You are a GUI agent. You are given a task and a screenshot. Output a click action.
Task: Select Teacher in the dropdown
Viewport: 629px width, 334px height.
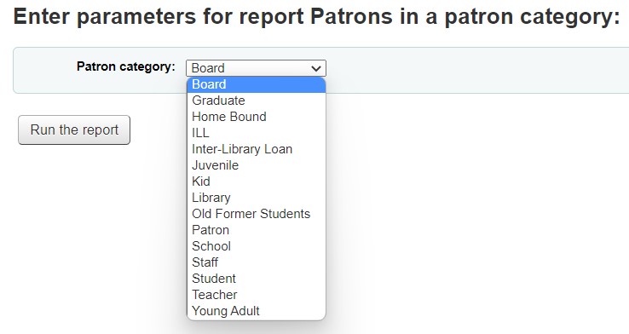click(x=257, y=295)
